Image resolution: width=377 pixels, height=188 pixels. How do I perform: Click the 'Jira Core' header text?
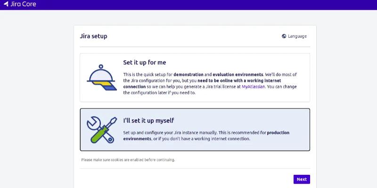(24, 4)
